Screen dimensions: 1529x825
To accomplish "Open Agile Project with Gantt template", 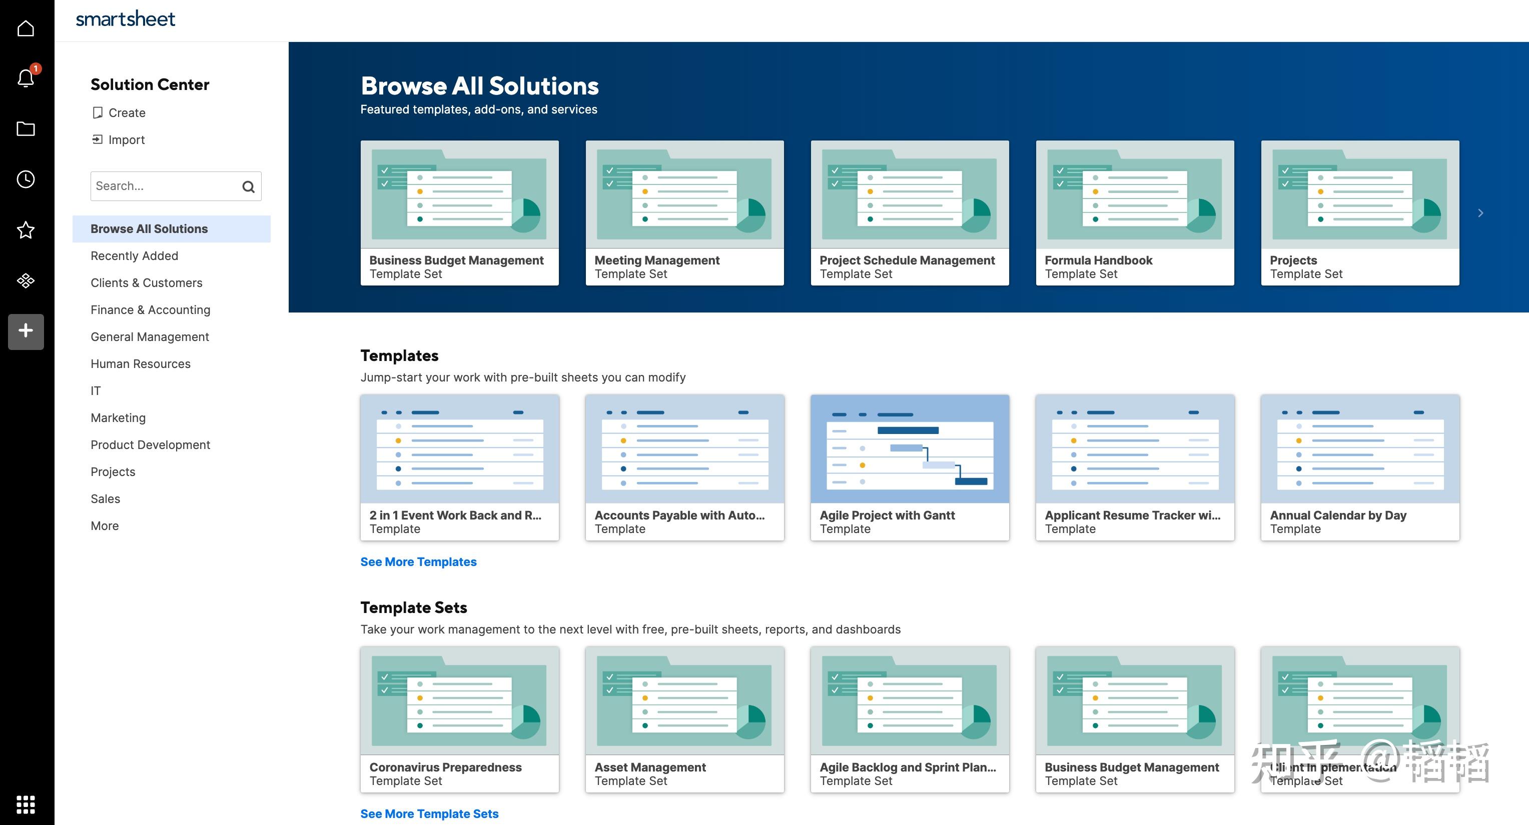I will point(909,467).
